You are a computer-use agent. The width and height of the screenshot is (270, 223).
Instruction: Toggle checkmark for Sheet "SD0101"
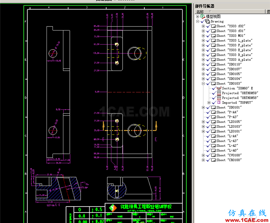[208, 107]
